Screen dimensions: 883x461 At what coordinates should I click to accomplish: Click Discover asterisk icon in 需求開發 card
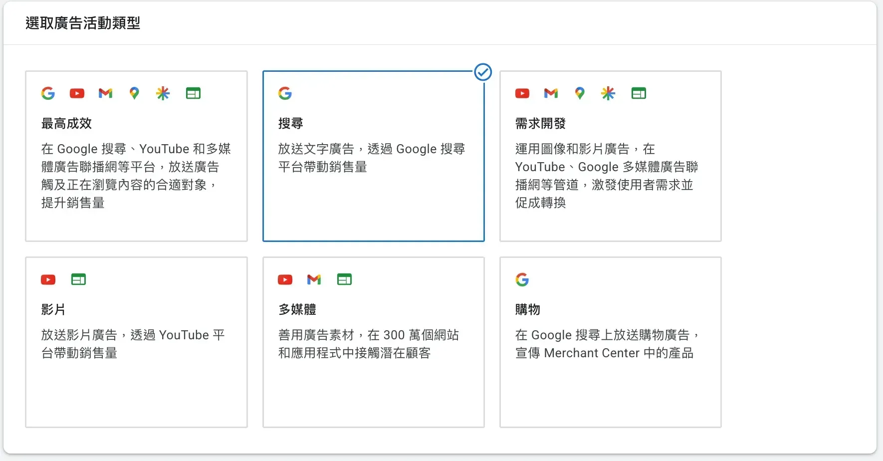(x=608, y=93)
